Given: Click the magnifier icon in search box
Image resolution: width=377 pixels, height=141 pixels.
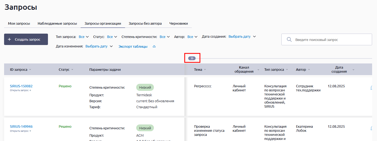Looking at the screenshot, I should (x=289, y=40).
